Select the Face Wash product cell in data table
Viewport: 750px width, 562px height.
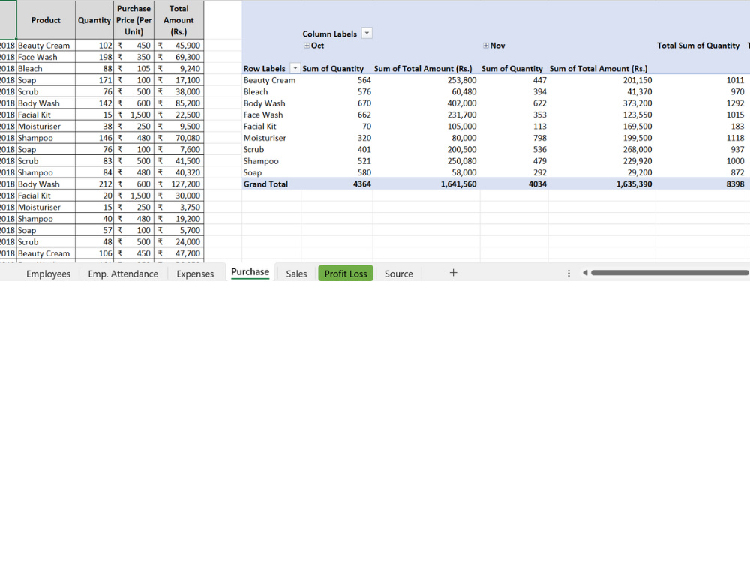[46, 57]
